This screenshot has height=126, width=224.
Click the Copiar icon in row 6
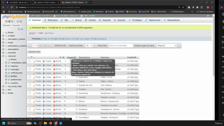44,81
